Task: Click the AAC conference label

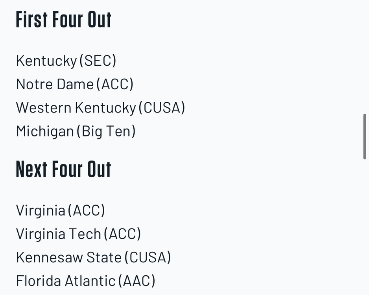Action: [x=137, y=281]
